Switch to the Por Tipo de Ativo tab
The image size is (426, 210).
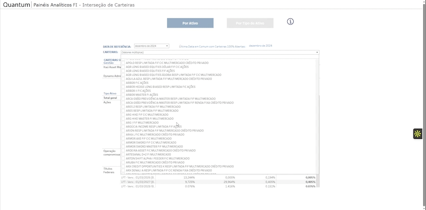click(250, 23)
